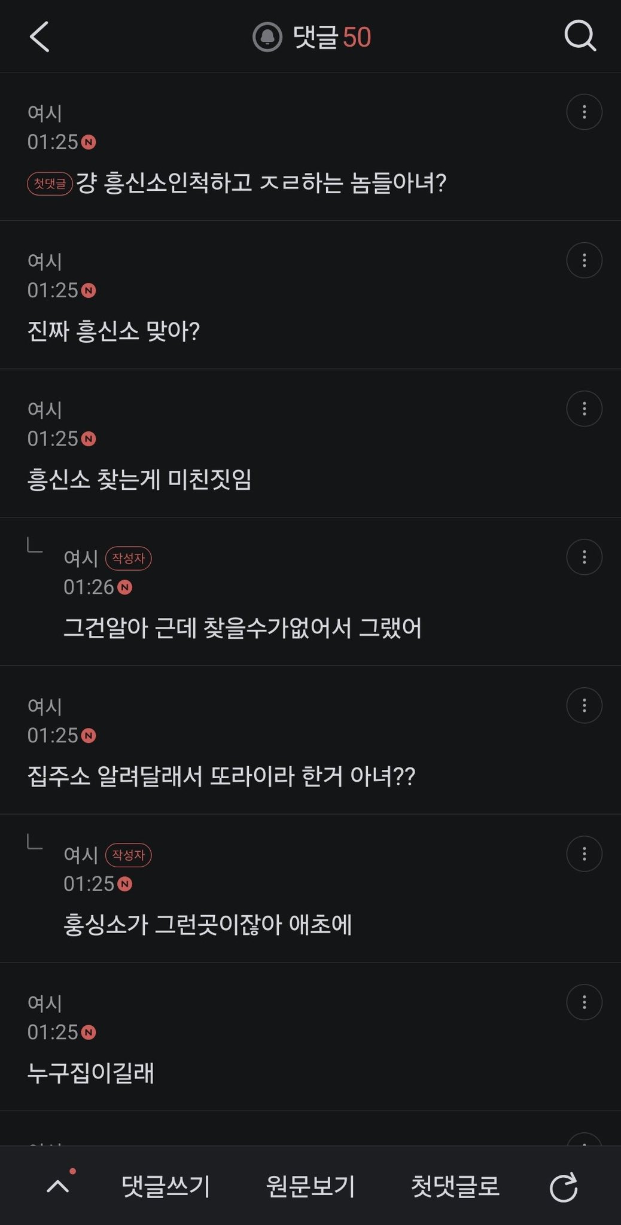Open options for the 01:26 작성자 reply

(x=584, y=557)
